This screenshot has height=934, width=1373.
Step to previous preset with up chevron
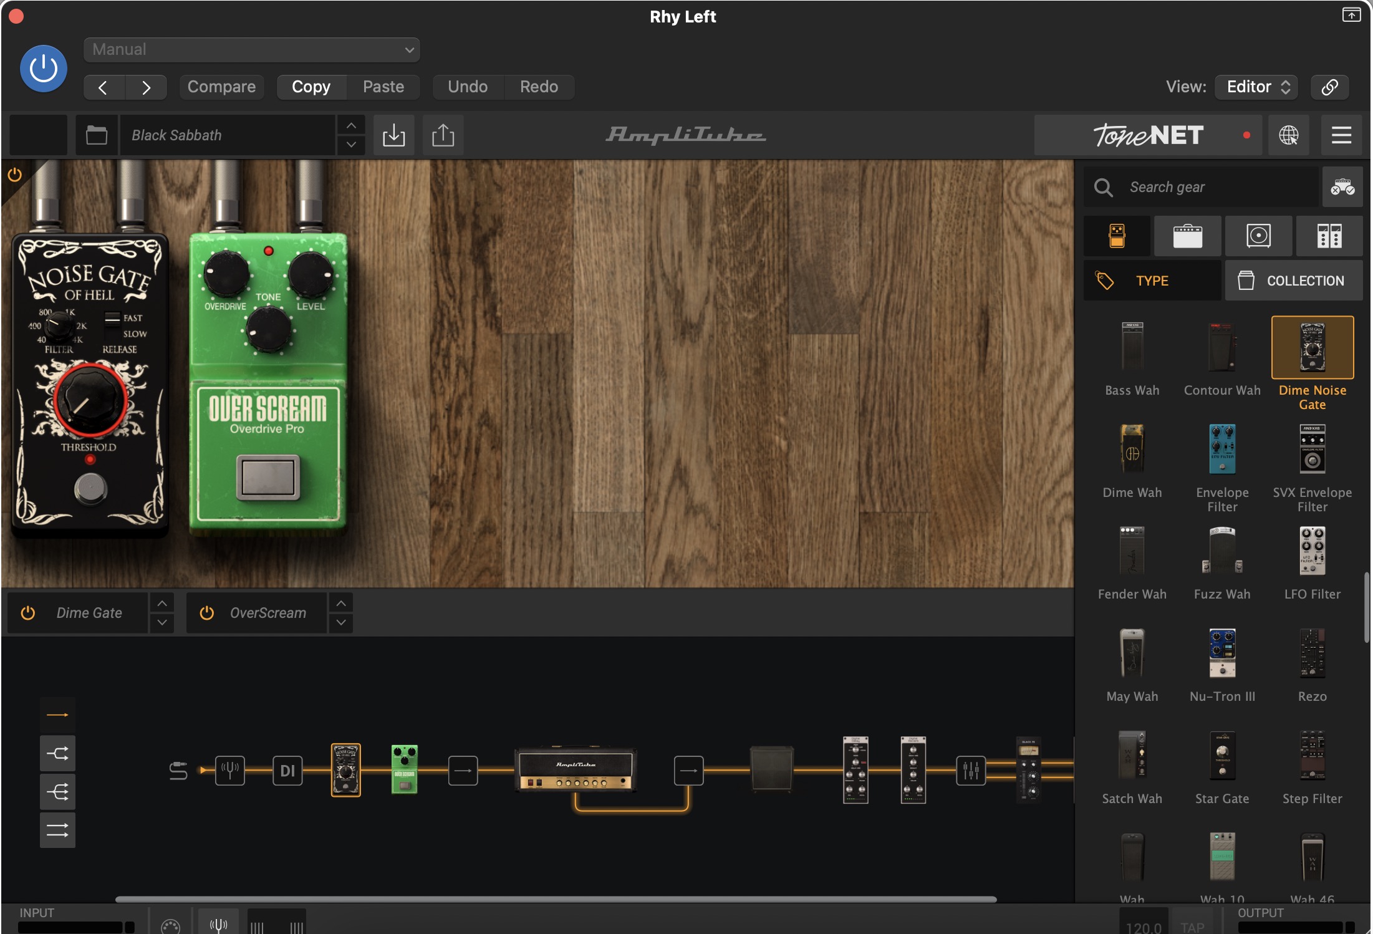click(x=352, y=125)
